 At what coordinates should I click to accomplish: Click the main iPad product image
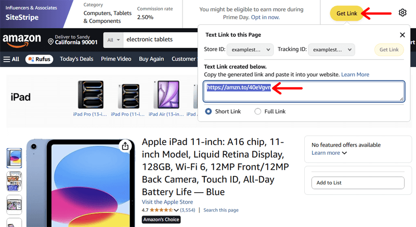[x=81, y=183]
